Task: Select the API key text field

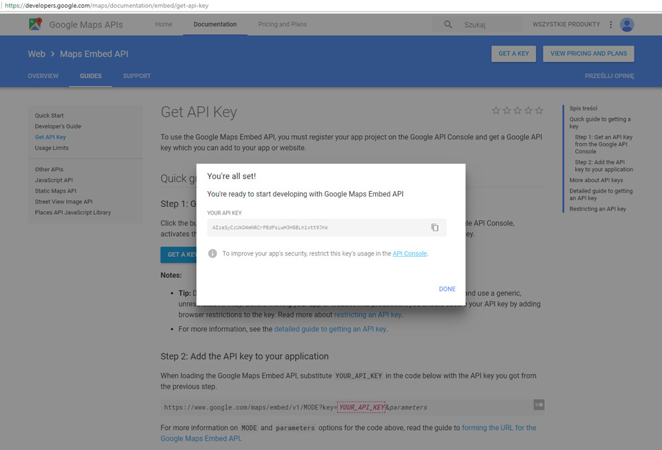Action: click(x=326, y=227)
